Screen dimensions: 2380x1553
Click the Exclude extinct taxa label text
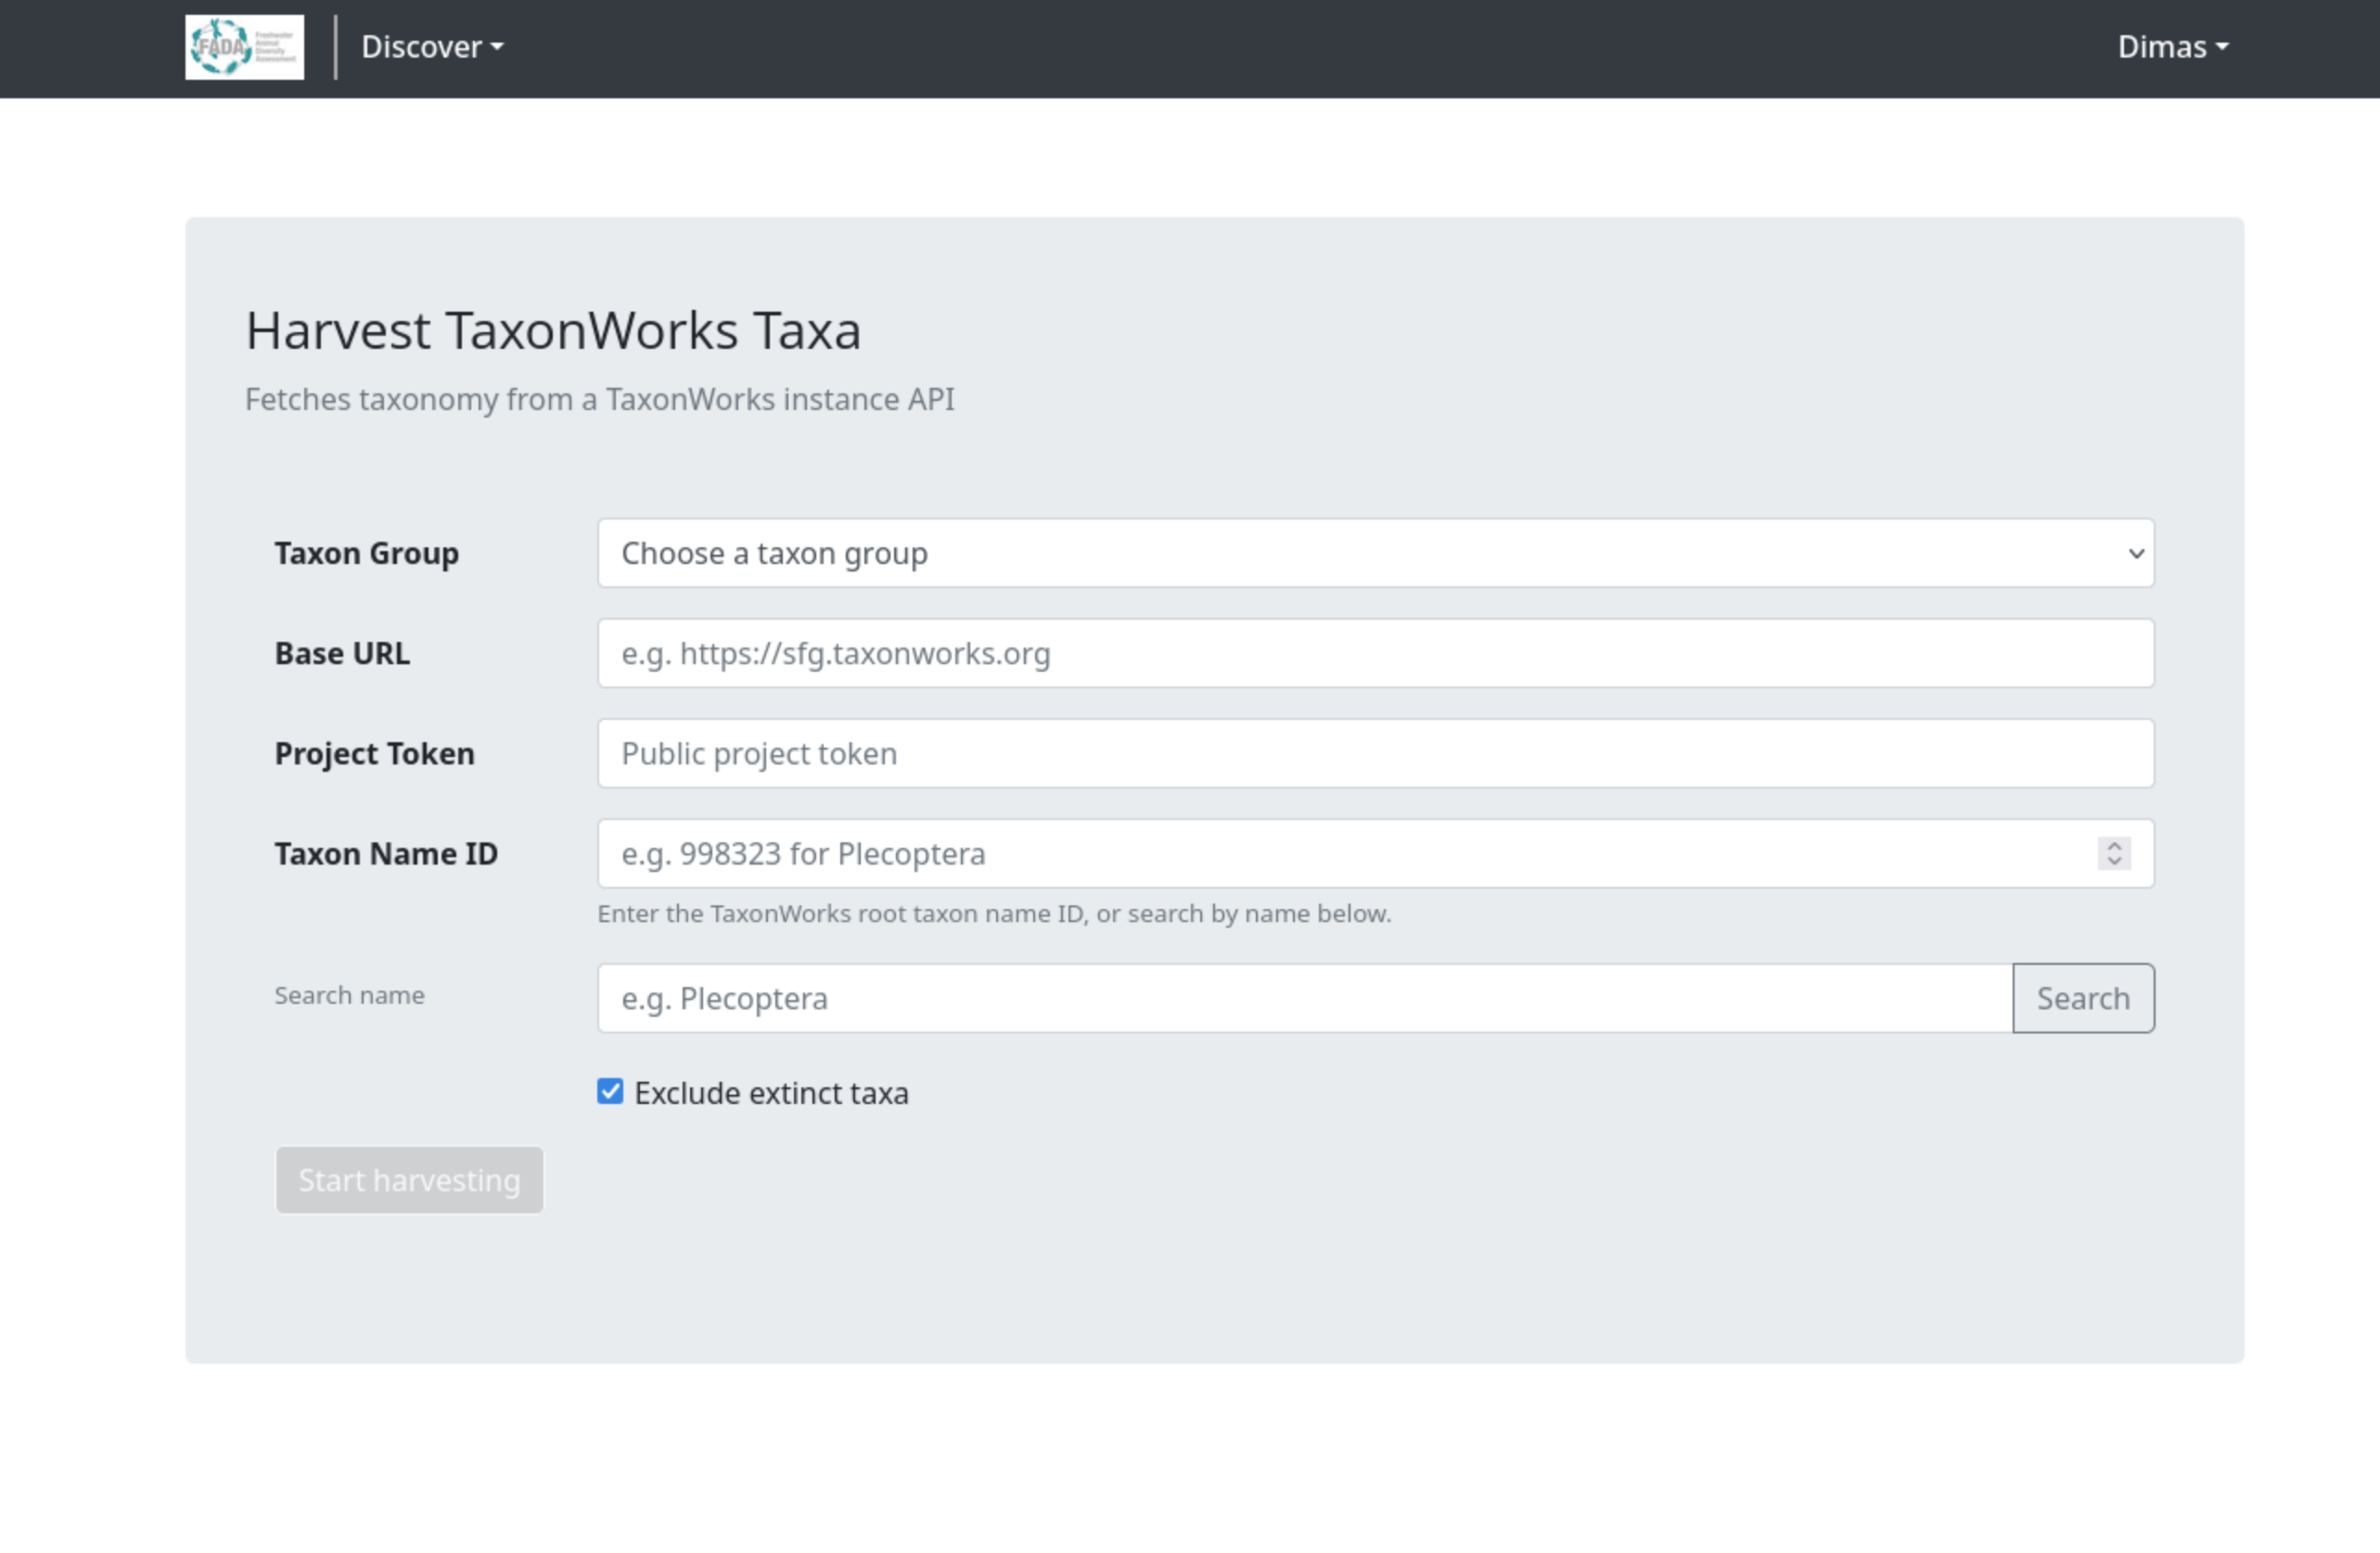click(x=771, y=1093)
